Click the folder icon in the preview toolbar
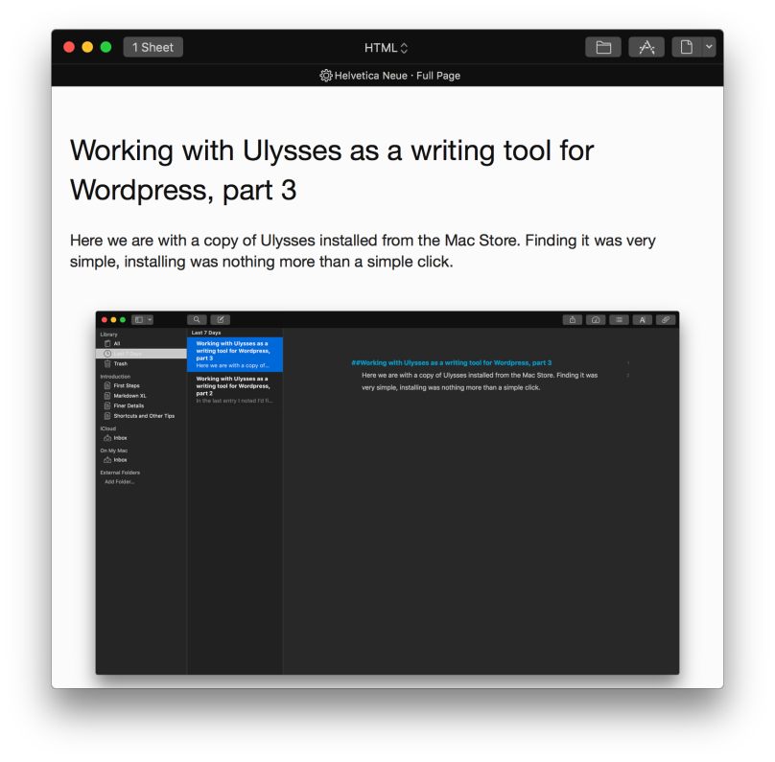This screenshot has height=762, width=775. click(603, 47)
